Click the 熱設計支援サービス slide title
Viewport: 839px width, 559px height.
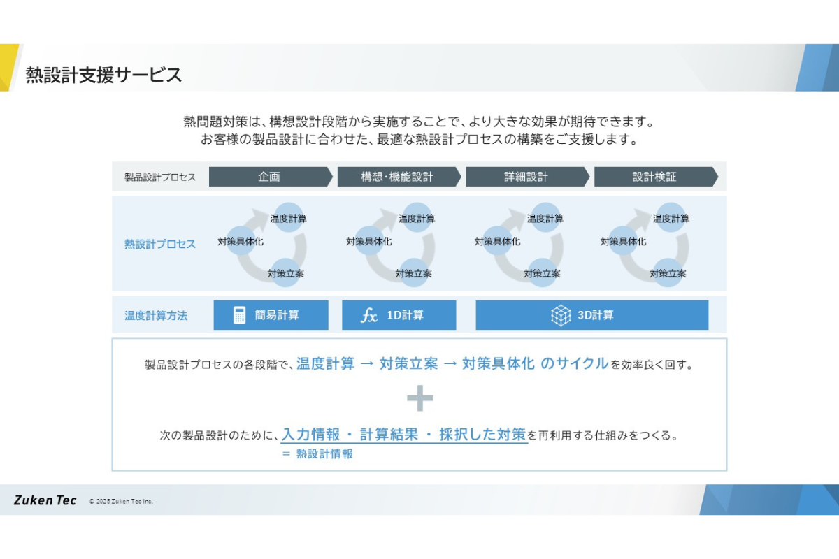point(103,75)
